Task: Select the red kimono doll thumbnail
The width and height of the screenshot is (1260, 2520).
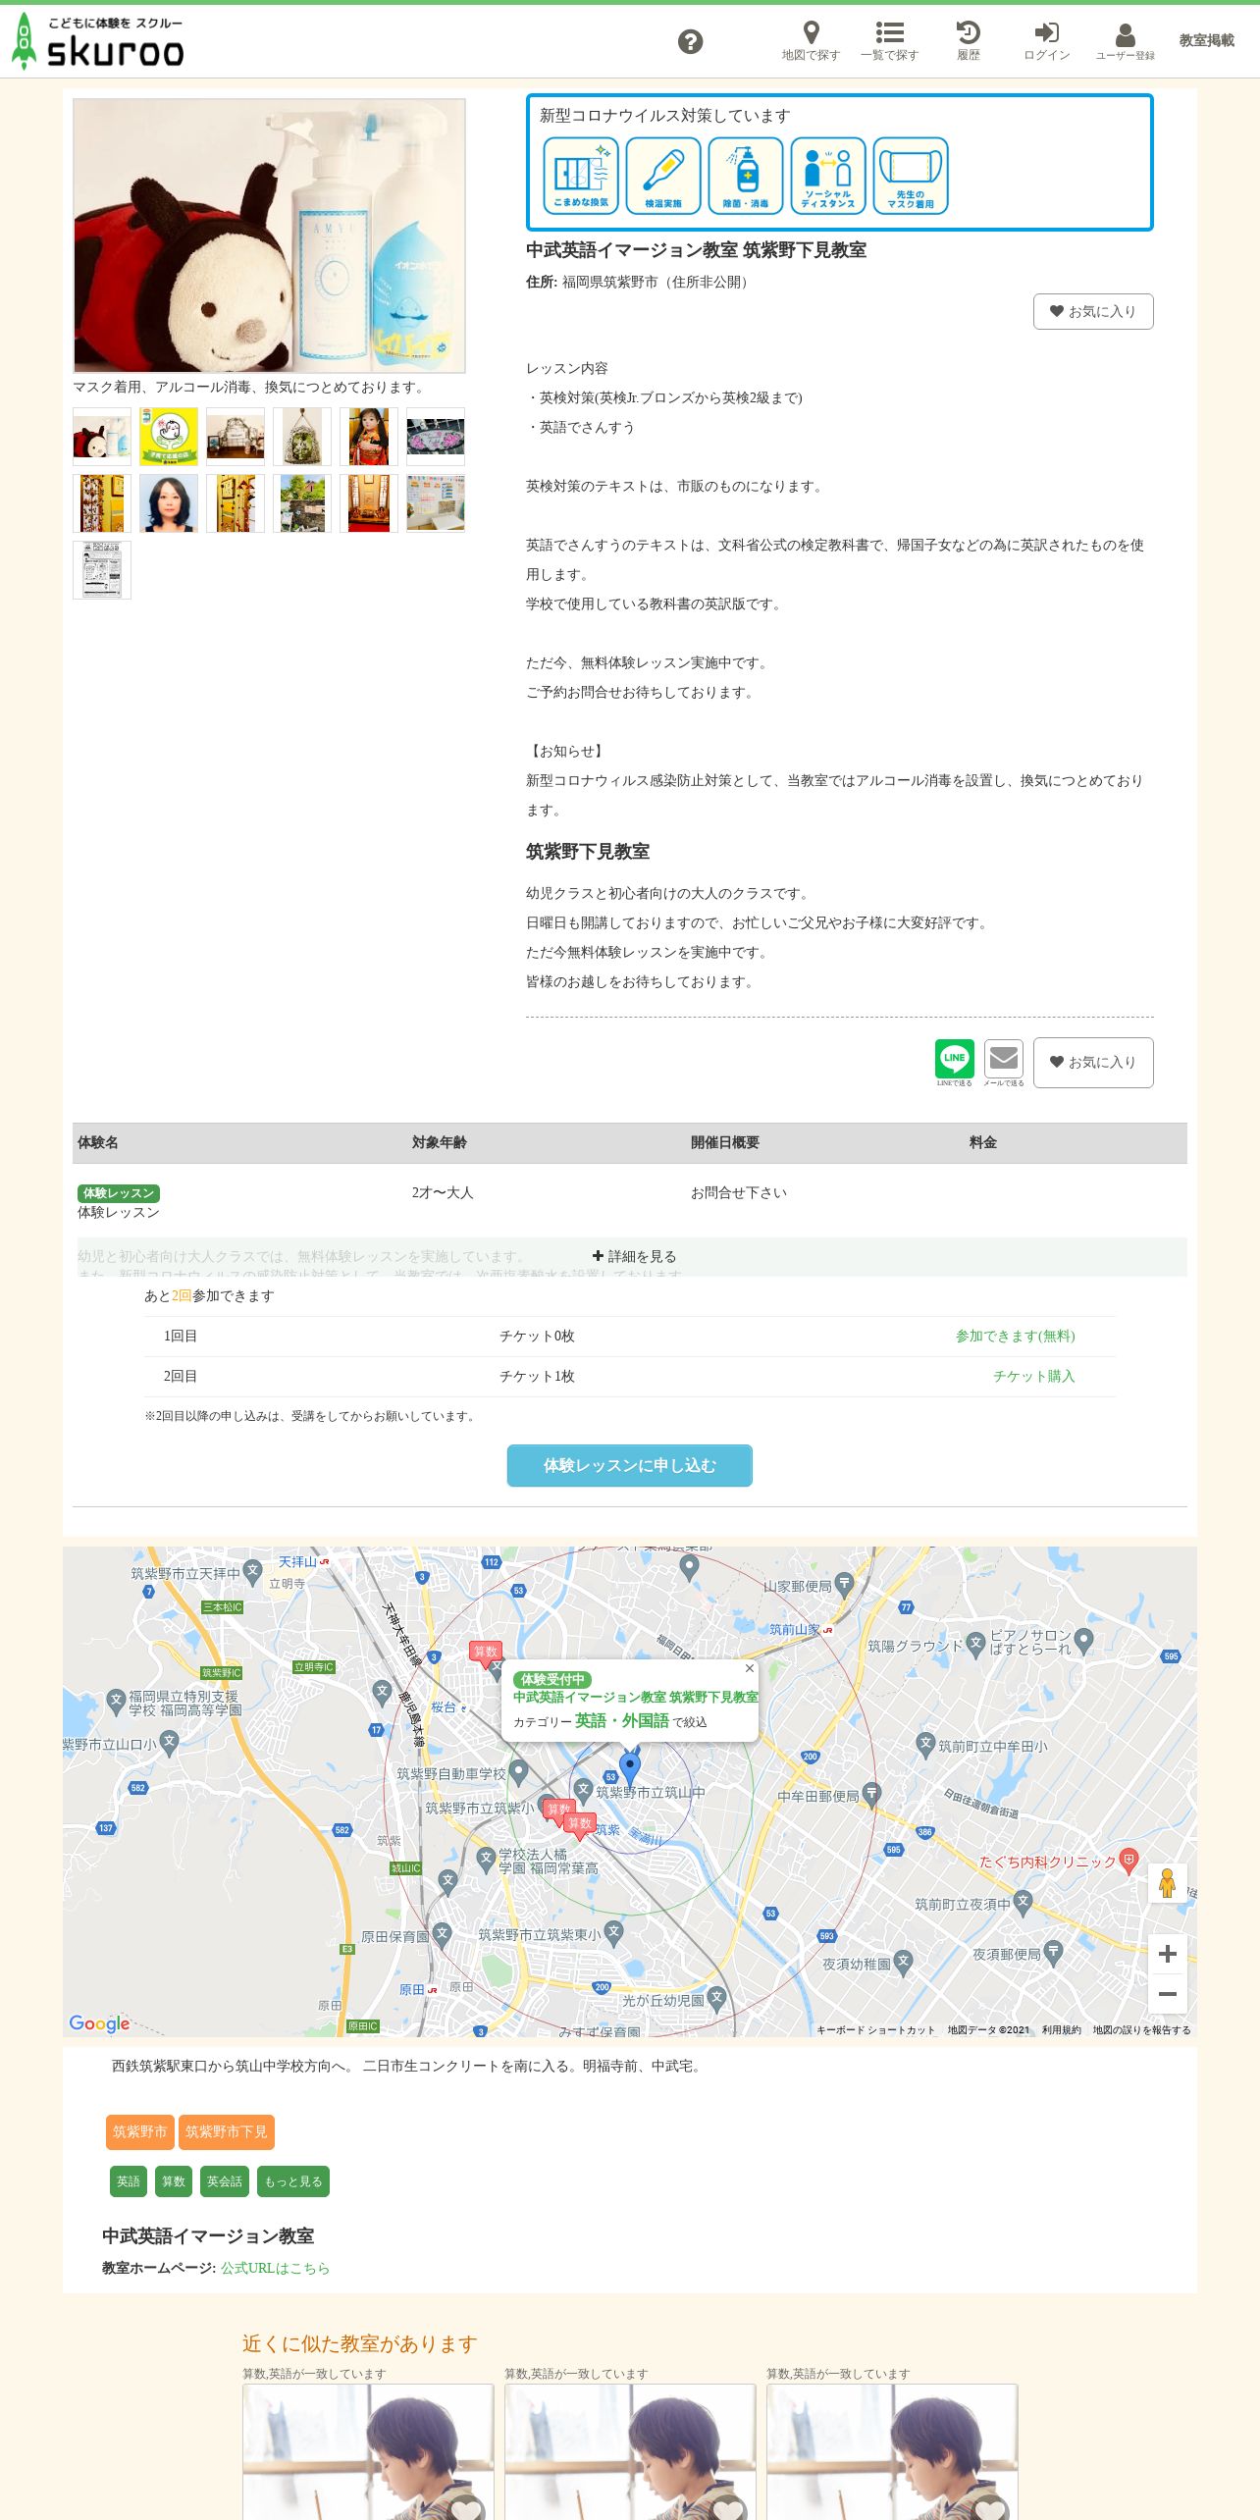Action: 369,437
